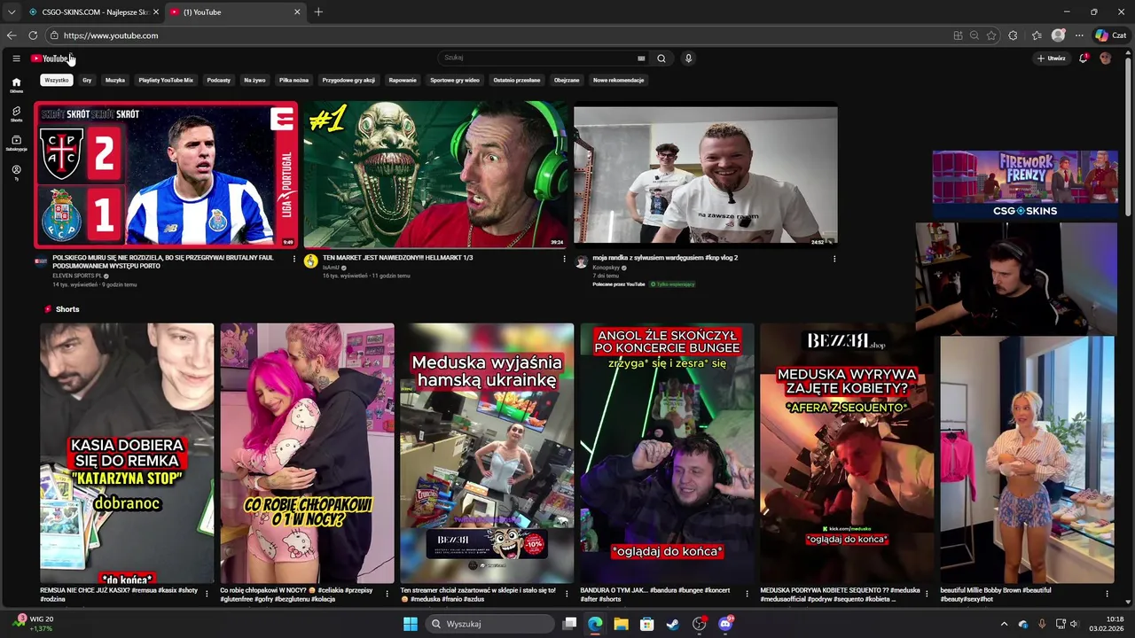Click the Utwórz create button

coord(1051,58)
